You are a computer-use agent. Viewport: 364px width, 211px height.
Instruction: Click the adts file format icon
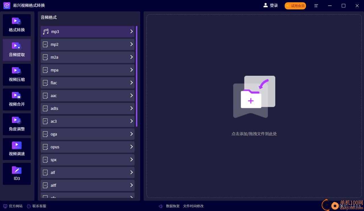pos(45,108)
